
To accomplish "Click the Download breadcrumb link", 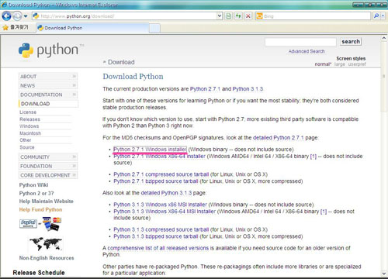I will 121,62.
